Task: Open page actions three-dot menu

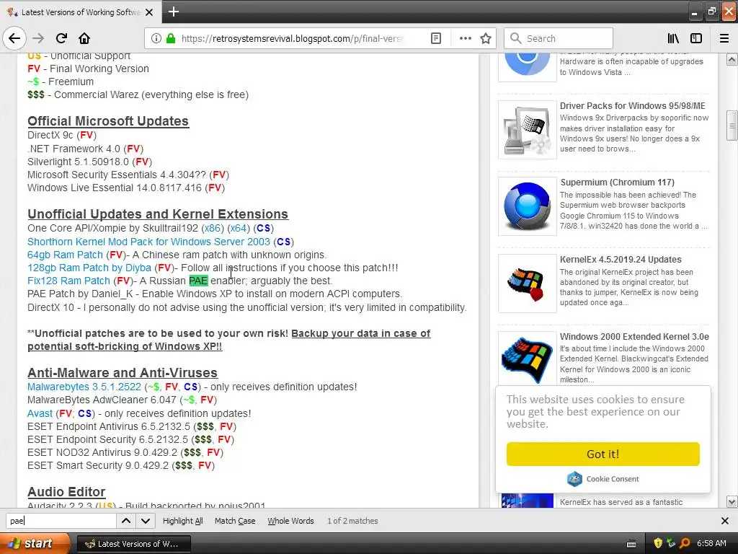Action: click(465, 38)
